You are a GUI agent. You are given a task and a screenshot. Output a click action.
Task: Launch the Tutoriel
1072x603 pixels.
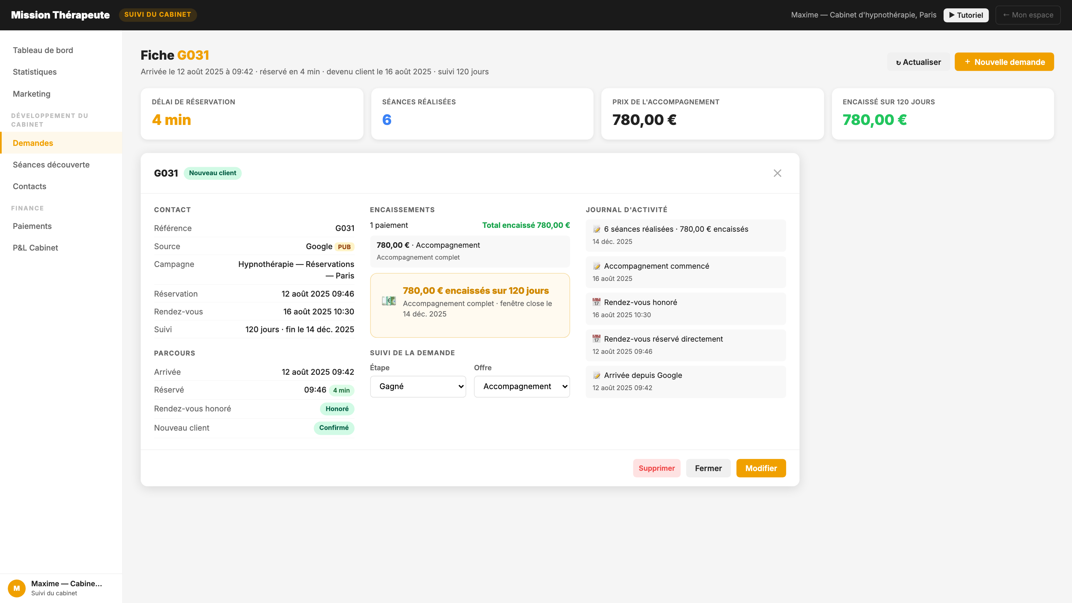tap(966, 15)
